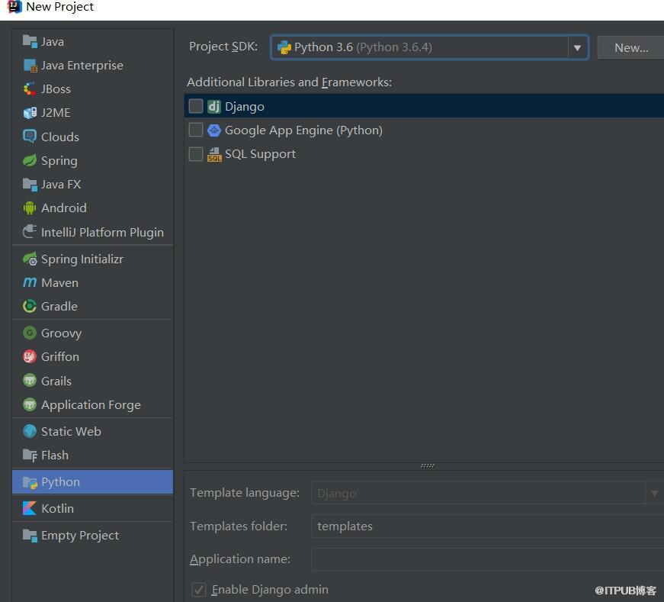Select Python in the project type list
This screenshot has width=664, height=602.
click(93, 481)
